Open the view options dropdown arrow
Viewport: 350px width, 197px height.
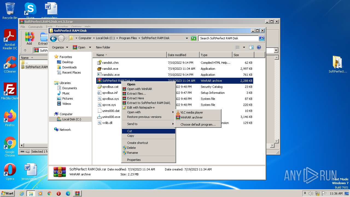244,47
